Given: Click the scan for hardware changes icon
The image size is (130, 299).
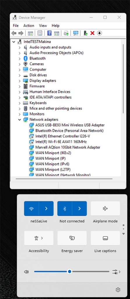Looking at the screenshot, I should (x=76, y=33).
